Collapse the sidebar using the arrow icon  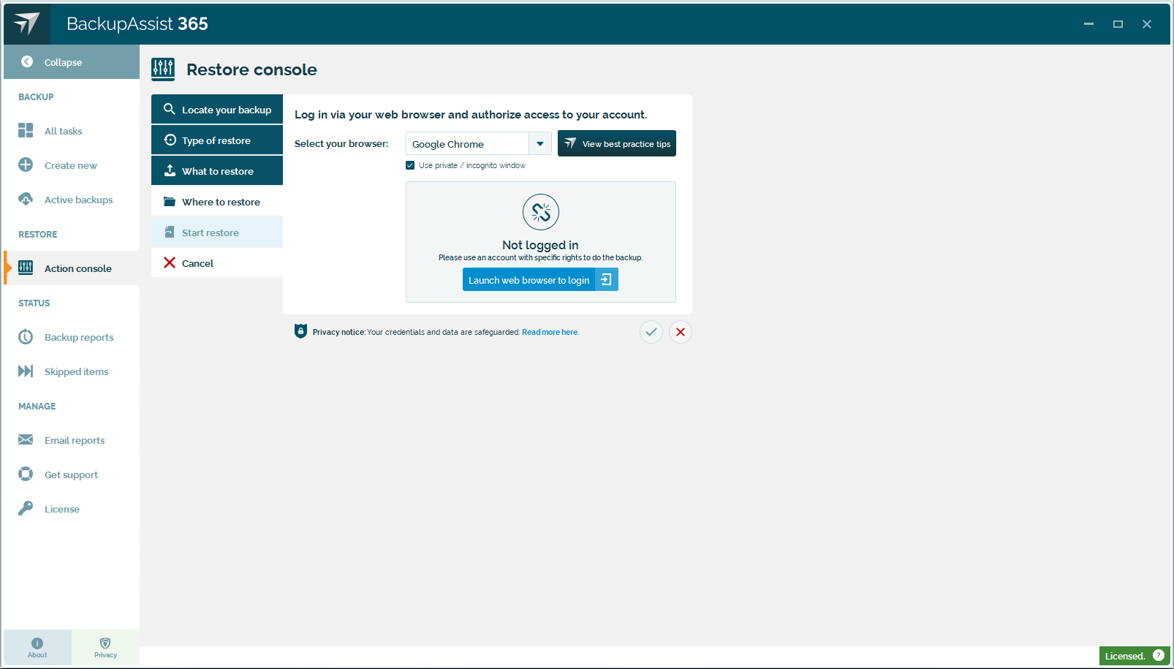point(27,62)
